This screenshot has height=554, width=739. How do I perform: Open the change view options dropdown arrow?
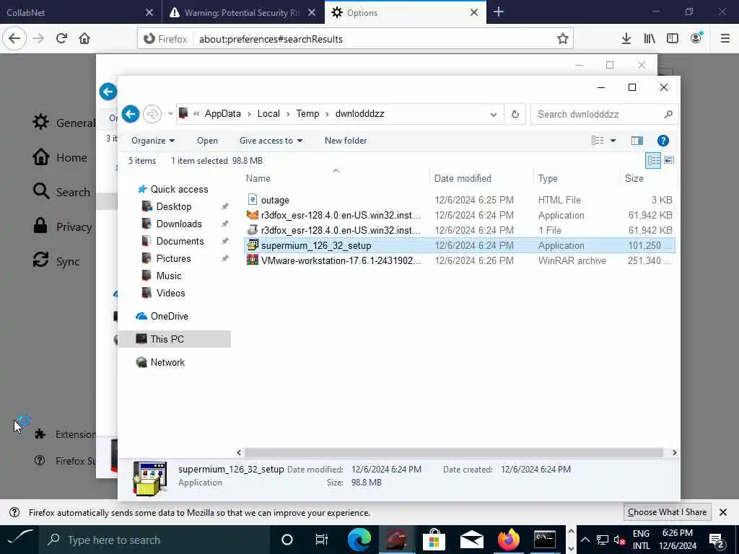pos(613,141)
